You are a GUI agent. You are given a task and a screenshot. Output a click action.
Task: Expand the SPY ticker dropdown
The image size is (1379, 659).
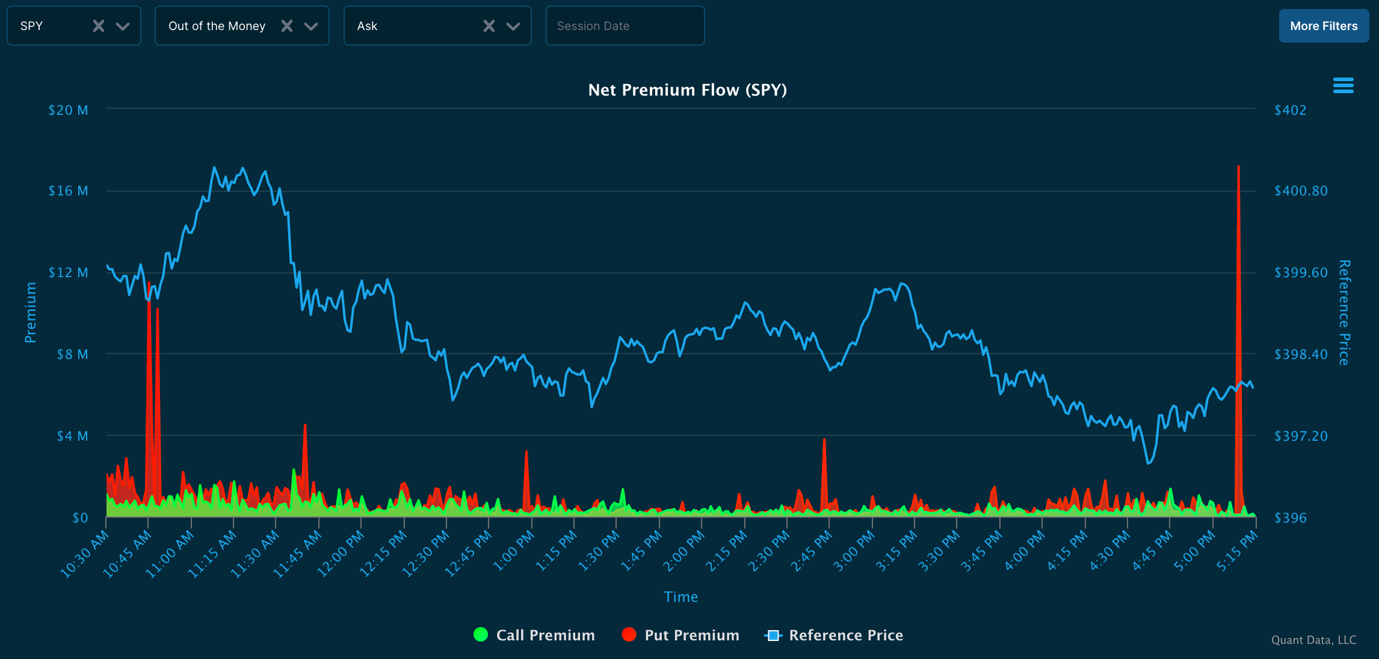pyautogui.click(x=123, y=26)
